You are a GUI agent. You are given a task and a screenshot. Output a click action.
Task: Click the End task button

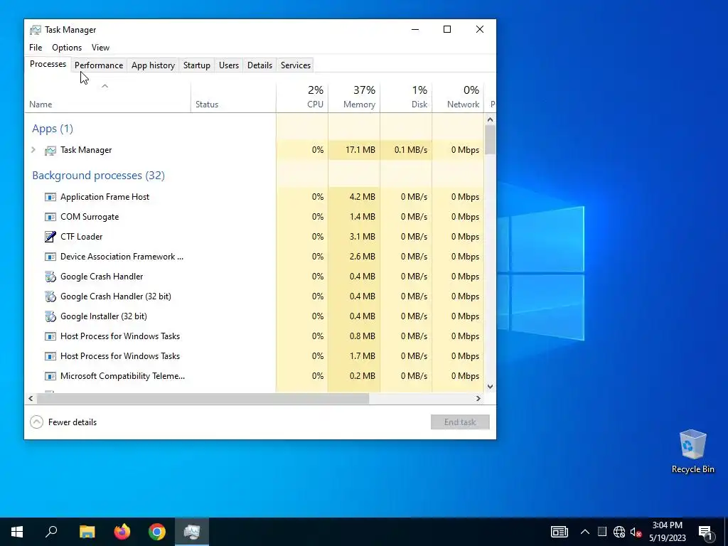[x=460, y=422]
